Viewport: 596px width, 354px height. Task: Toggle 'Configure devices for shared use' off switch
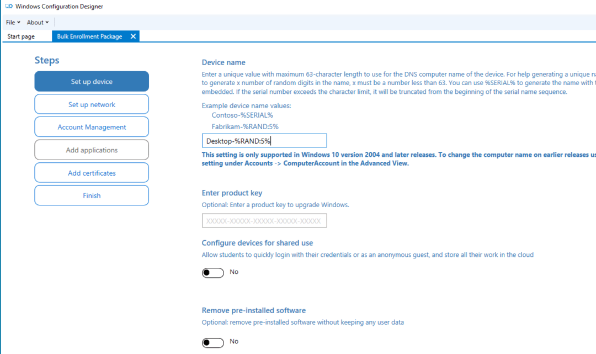(212, 272)
